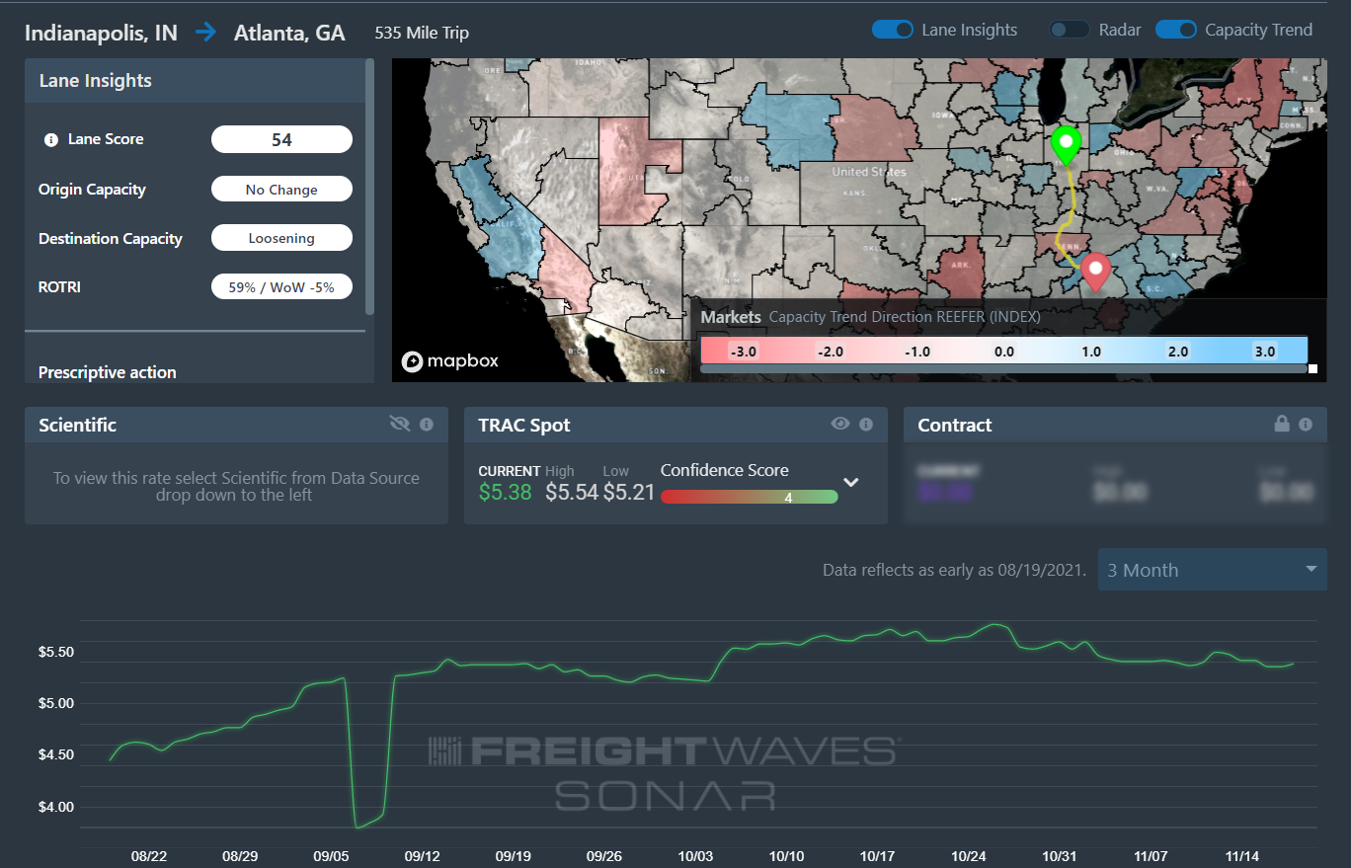
Task: Click the ROTRI 59% / WoW -5% pill
Action: [x=281, y=287]
